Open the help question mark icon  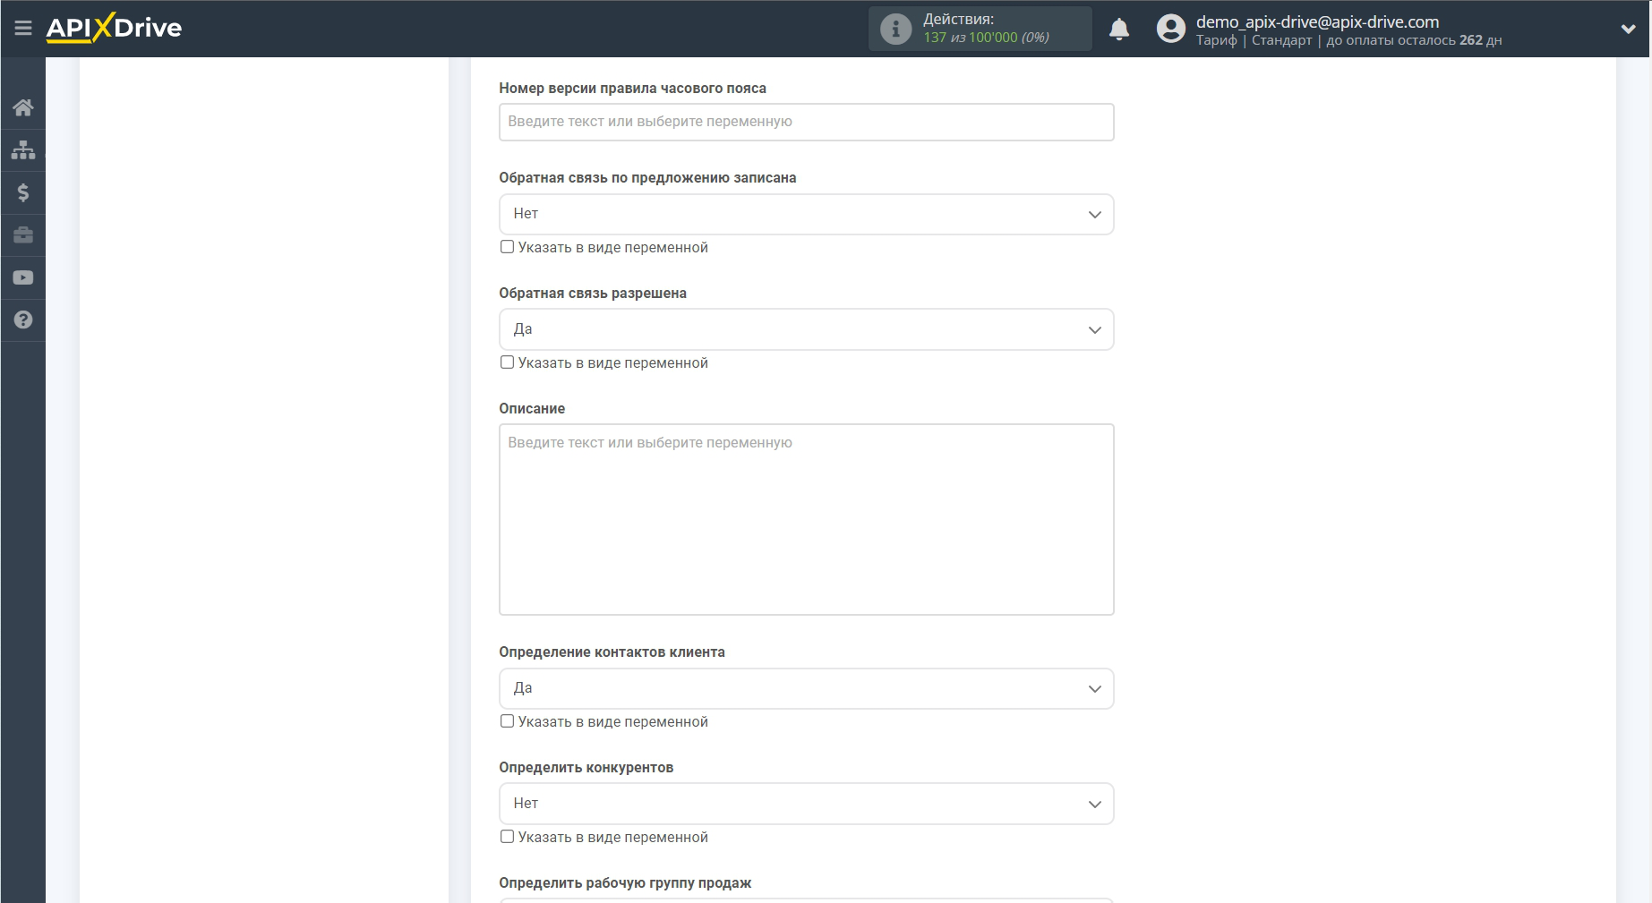[23, 319]
